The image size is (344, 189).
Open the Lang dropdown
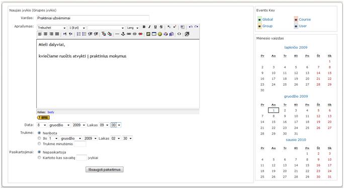pyautogui.click(x=133, y=28)
